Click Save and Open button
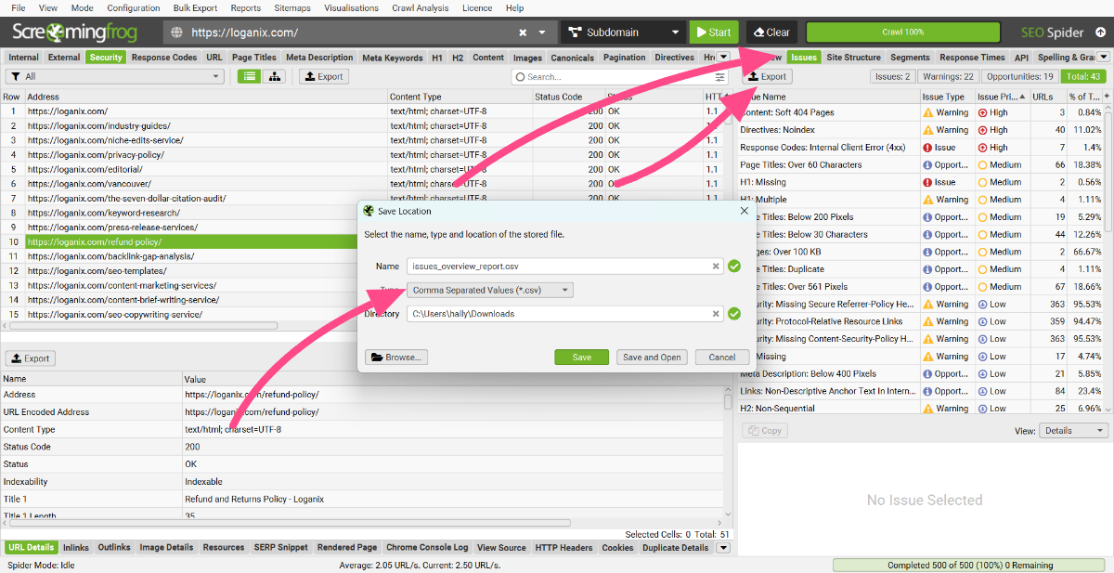The width and height of the screenshot is (1114, 573). pyautogui.click(x=652, y=358)
